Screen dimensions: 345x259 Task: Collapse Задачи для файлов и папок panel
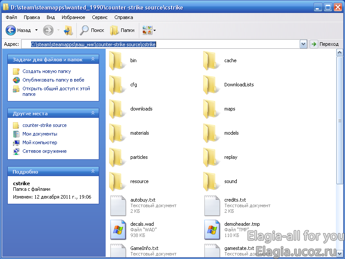click(93, 59)
